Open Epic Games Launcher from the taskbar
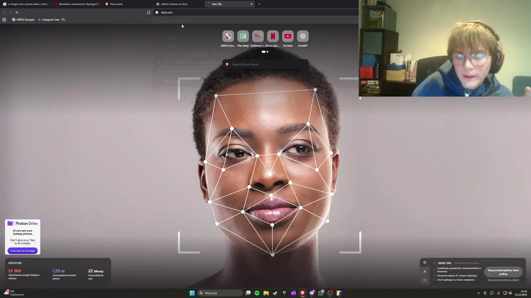 [284, 293]
